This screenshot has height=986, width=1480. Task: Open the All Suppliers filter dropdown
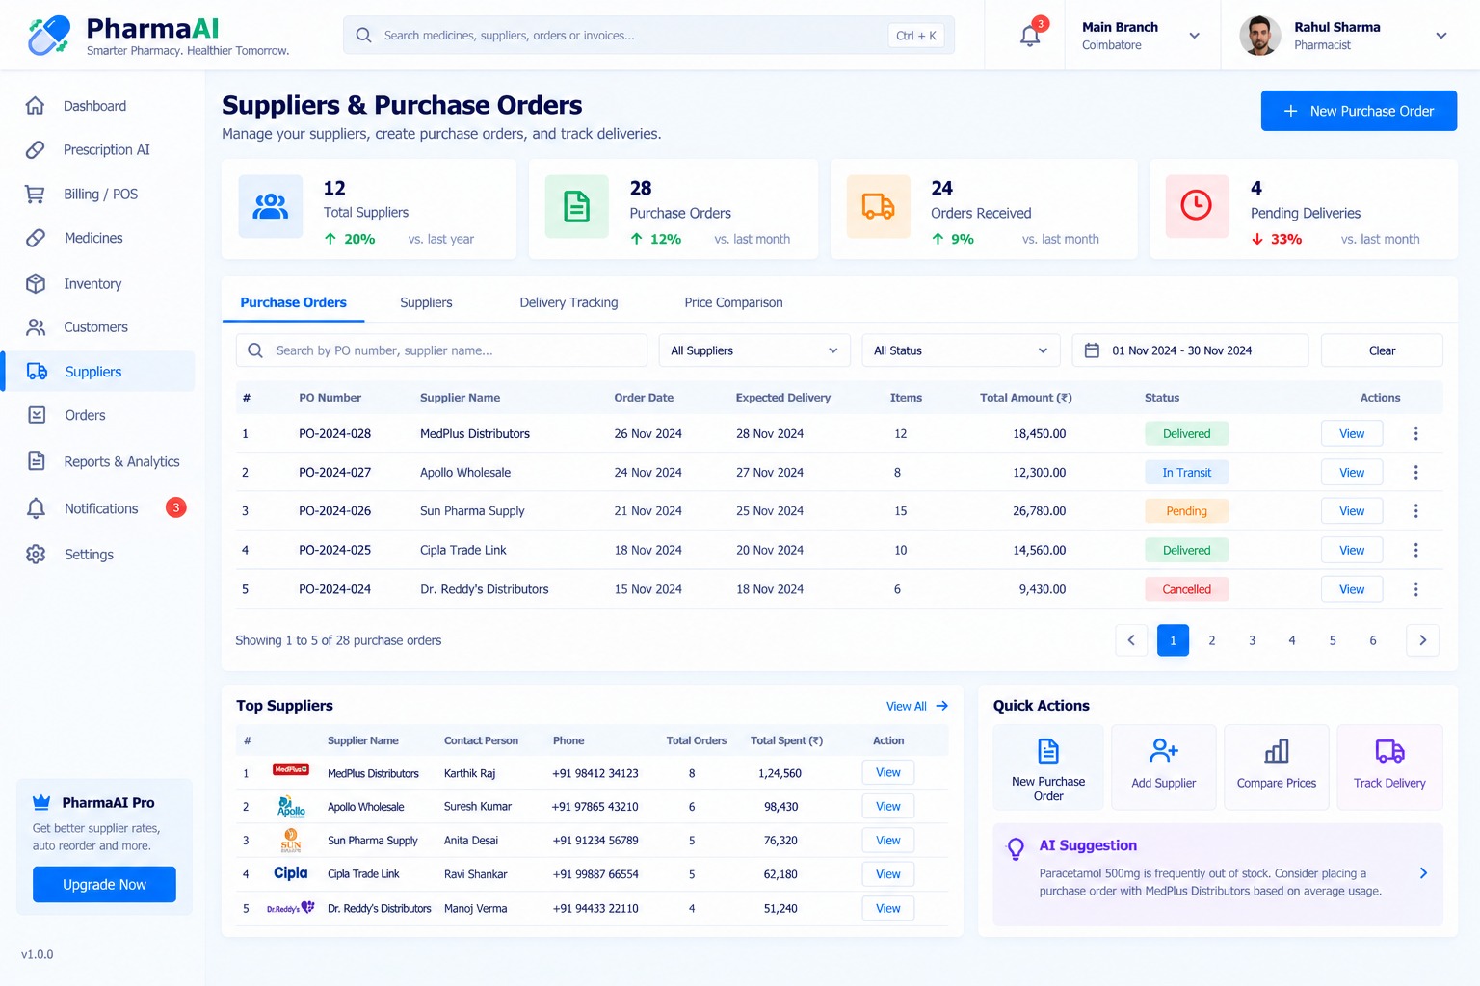click(754, 350)
